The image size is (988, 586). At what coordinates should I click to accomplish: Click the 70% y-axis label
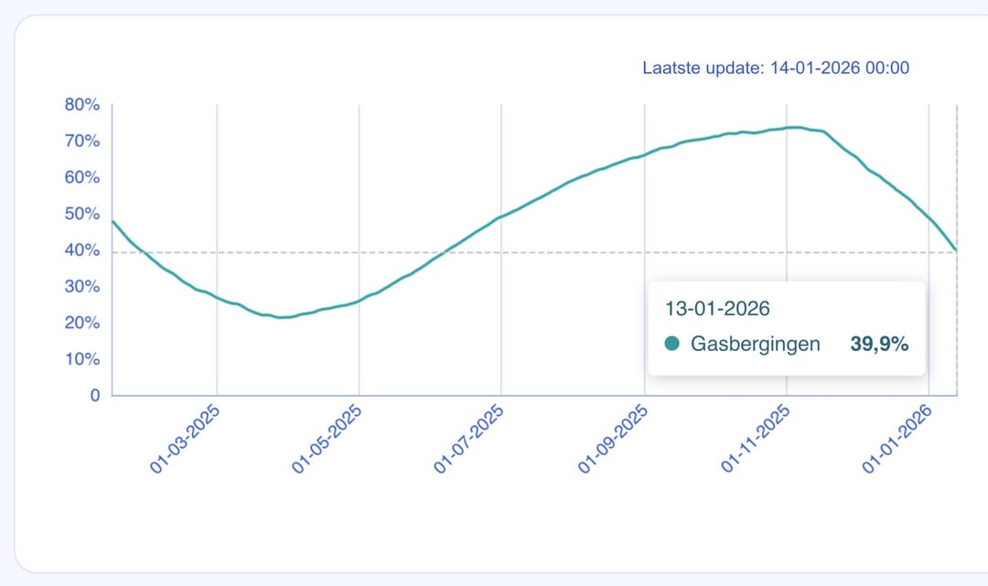81,142
